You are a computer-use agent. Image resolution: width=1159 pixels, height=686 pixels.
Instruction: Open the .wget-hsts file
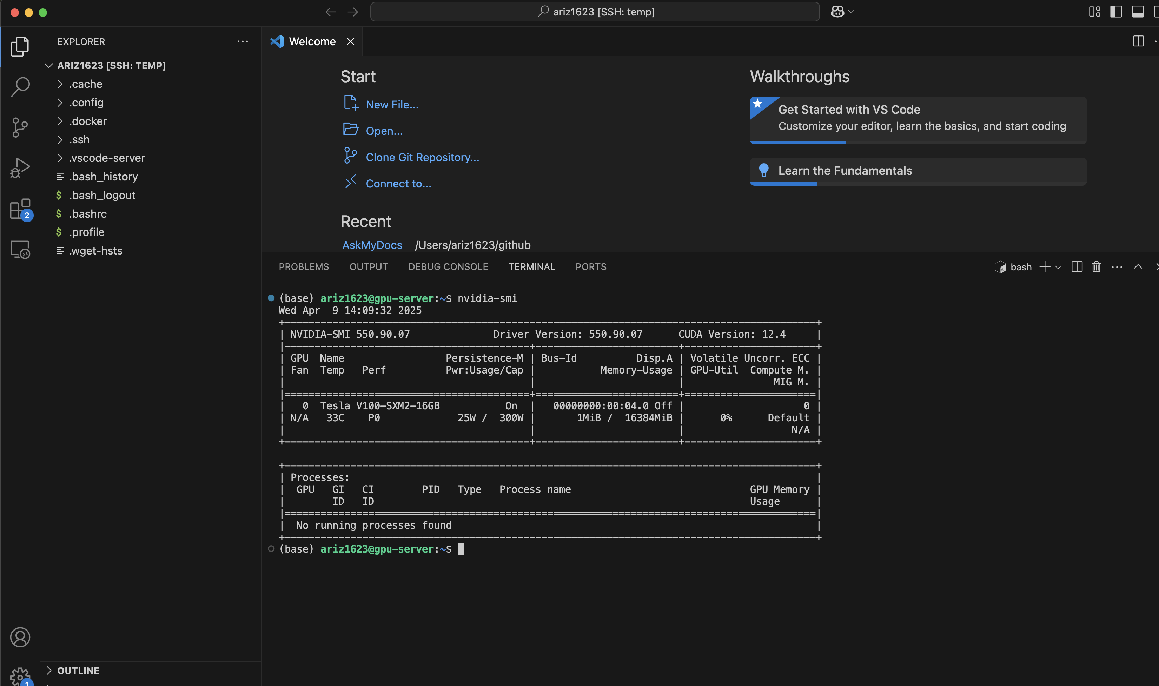[150, 251]
